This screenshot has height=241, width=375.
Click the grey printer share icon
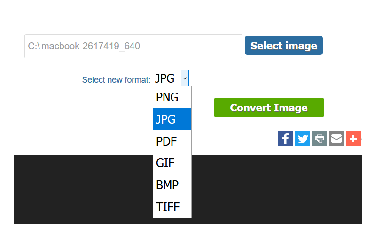(320, 139)
